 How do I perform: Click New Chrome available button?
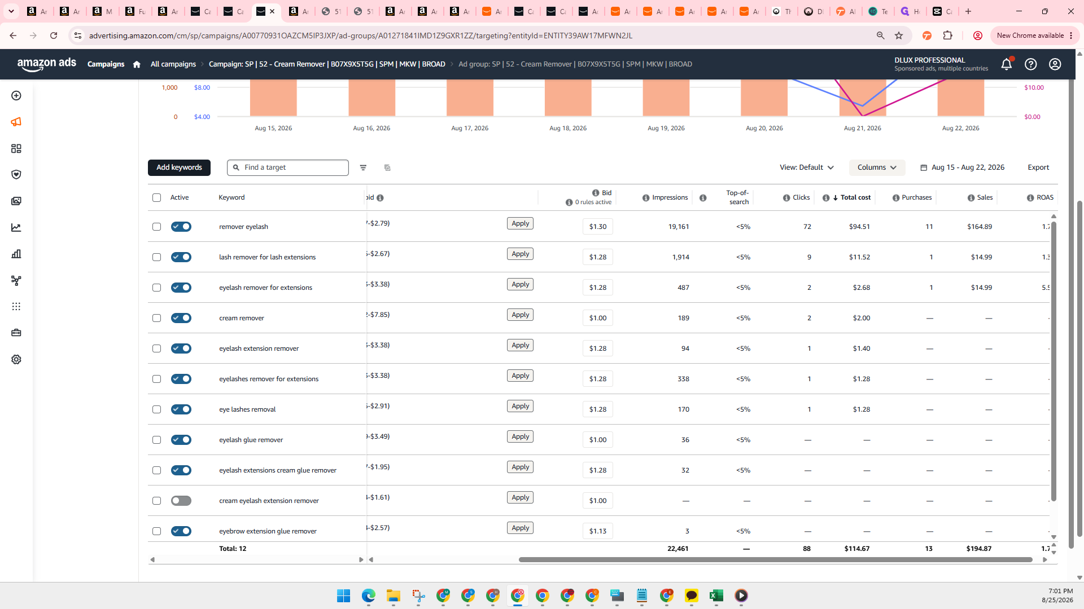coord(1035,36)
